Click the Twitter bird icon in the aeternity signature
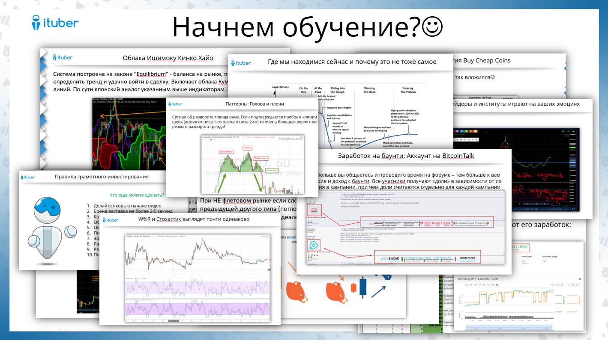Screen dimensions: 608x340 click(422, 223)
